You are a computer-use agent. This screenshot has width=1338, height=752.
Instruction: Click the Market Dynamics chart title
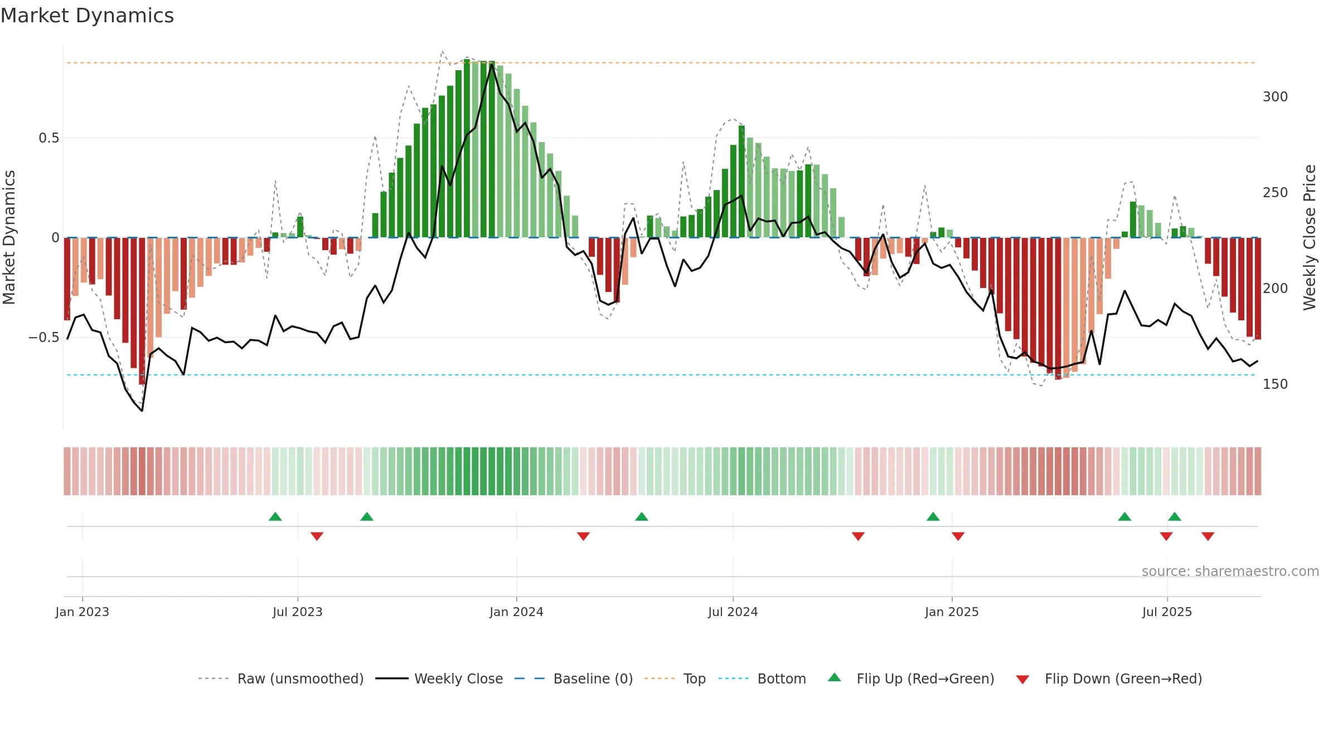click(87, 16)
